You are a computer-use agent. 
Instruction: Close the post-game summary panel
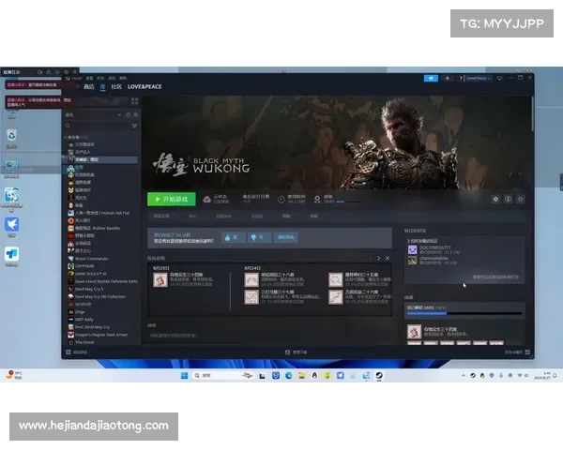[x=388, y=258]
